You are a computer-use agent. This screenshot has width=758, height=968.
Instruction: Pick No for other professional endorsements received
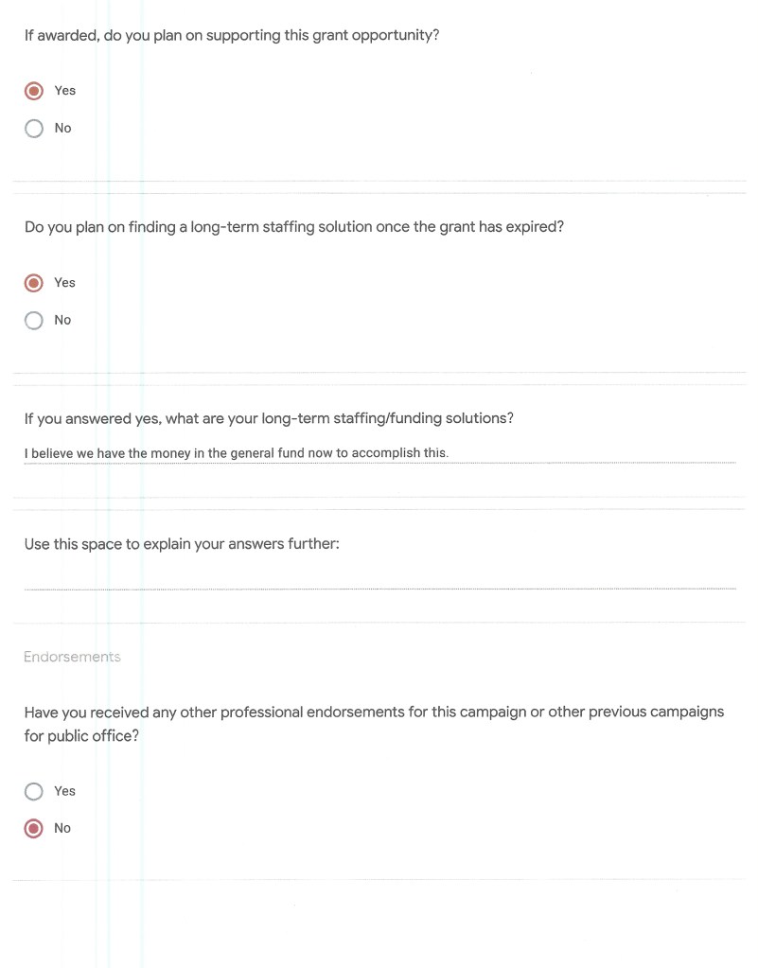pos(34,829)
